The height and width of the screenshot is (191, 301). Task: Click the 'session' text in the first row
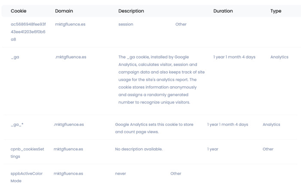pos(126,25)
